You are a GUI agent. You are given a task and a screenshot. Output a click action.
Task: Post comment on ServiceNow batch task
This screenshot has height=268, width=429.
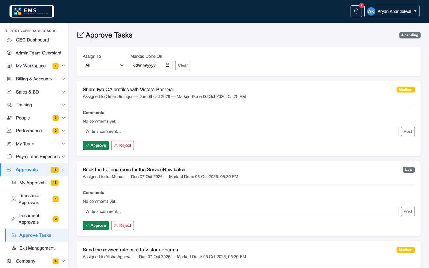pyautogui.click(x=408, y=211)
